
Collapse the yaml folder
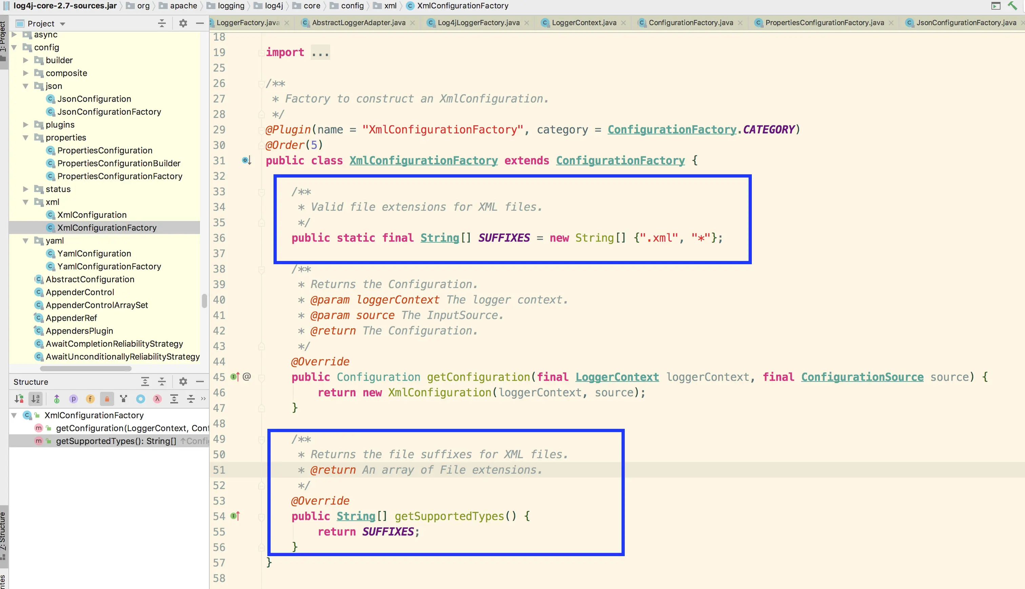25,241
